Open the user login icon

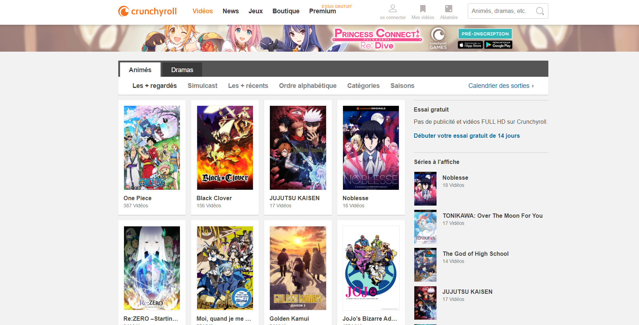[x=393, y=9]
